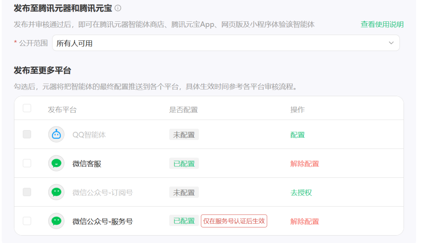Click the 发布至更多平台 section heading
422x243 pixels.
tap(43, 70)
